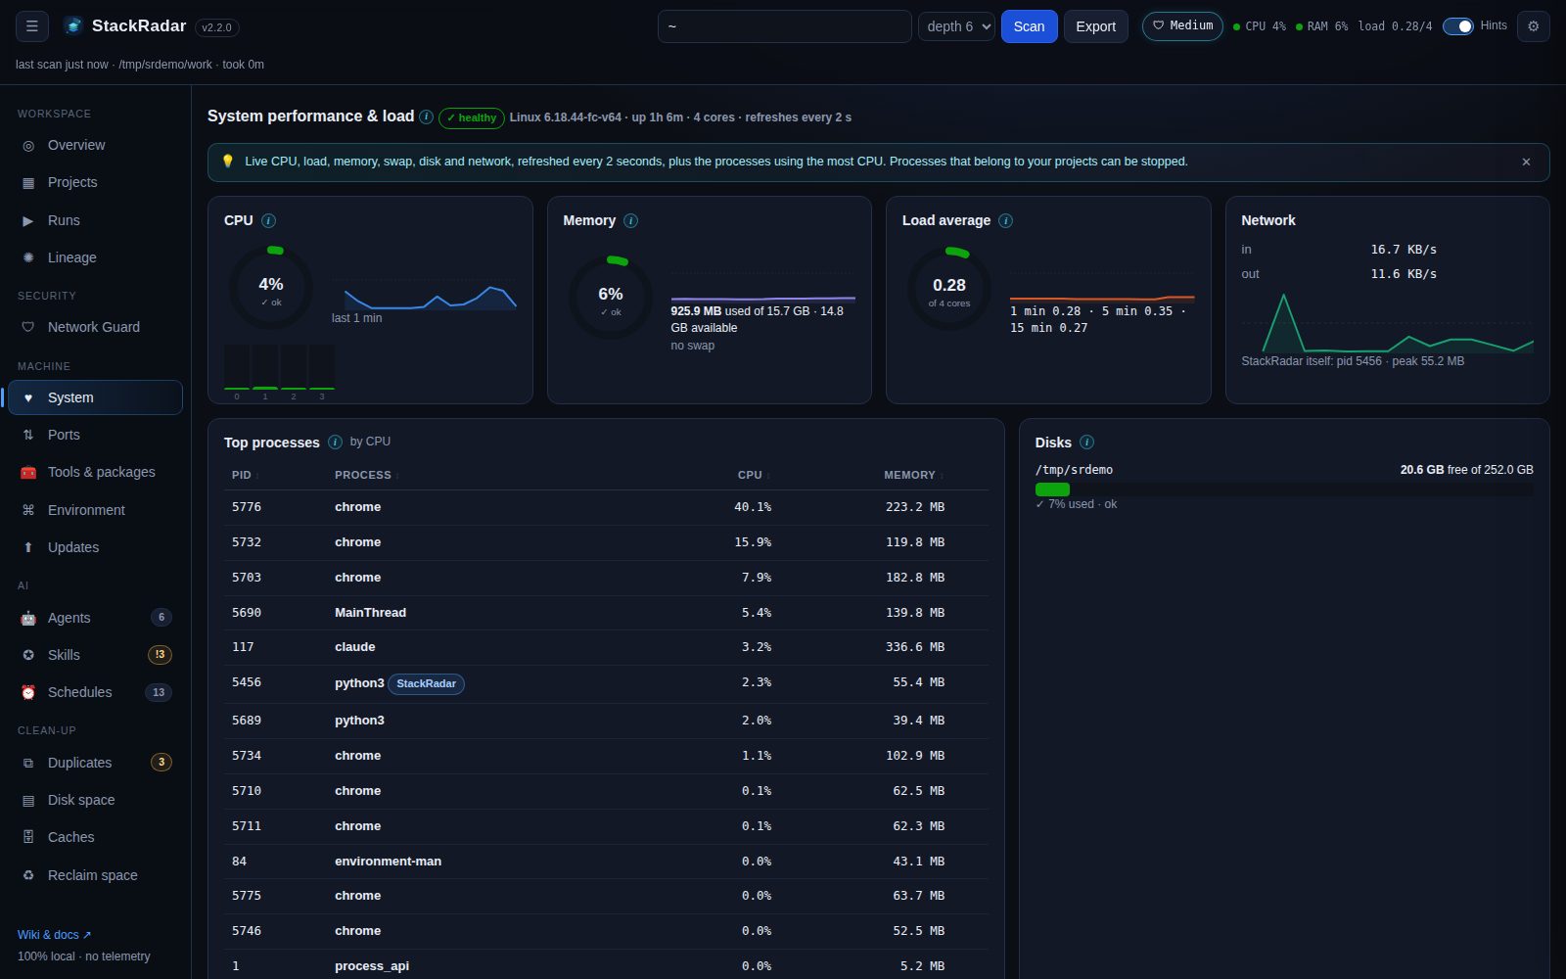Click the Overview sidebar icon
This screenshot has height=979, width=1566.
click(x=28, y=145)
